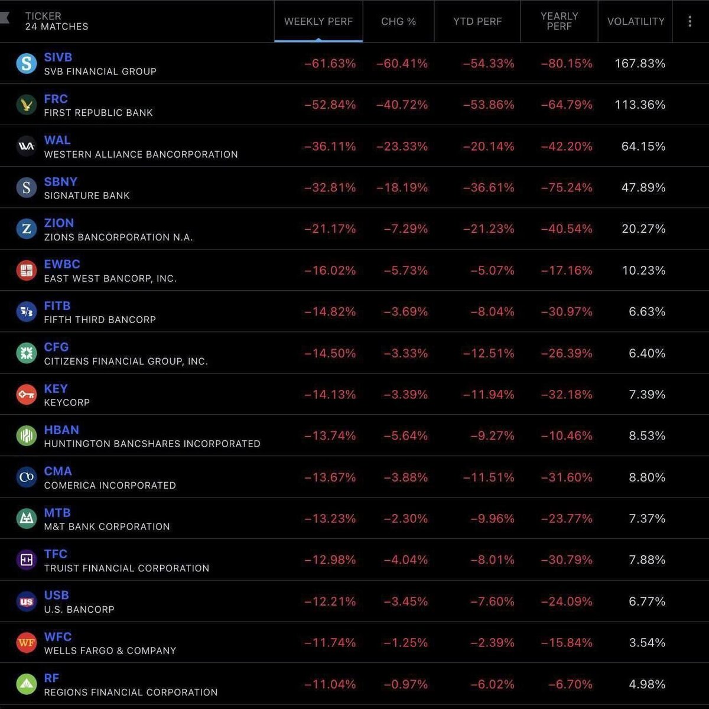Select the Truist Financial Corporation row
709x709 pixels.
coord(354,560)
